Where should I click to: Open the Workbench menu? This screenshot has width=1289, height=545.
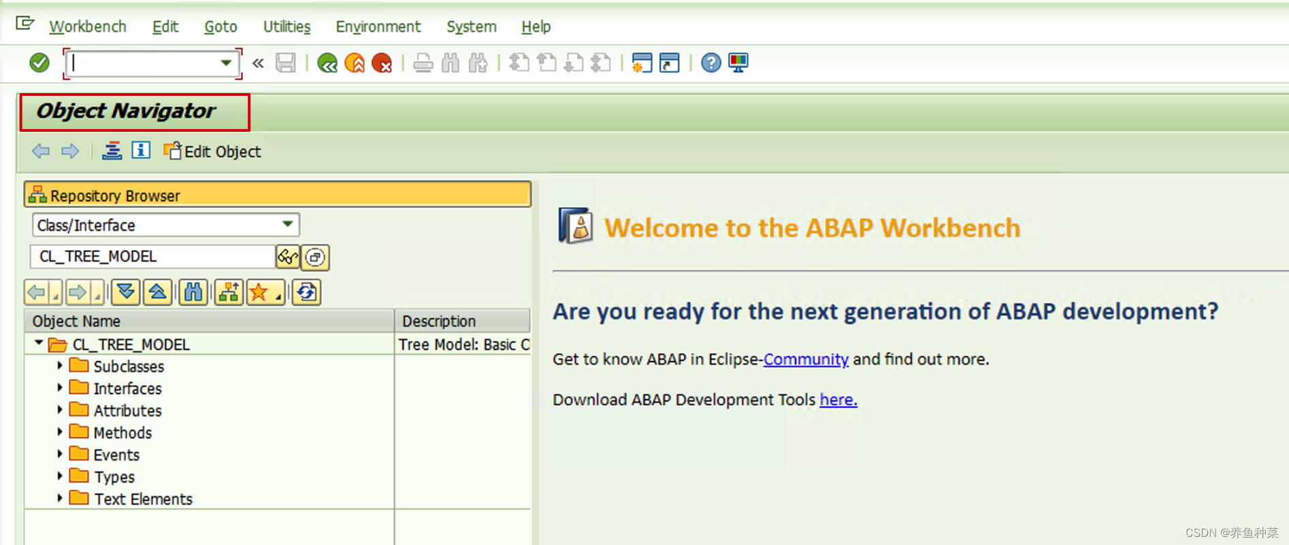click(x=88, y=27)
